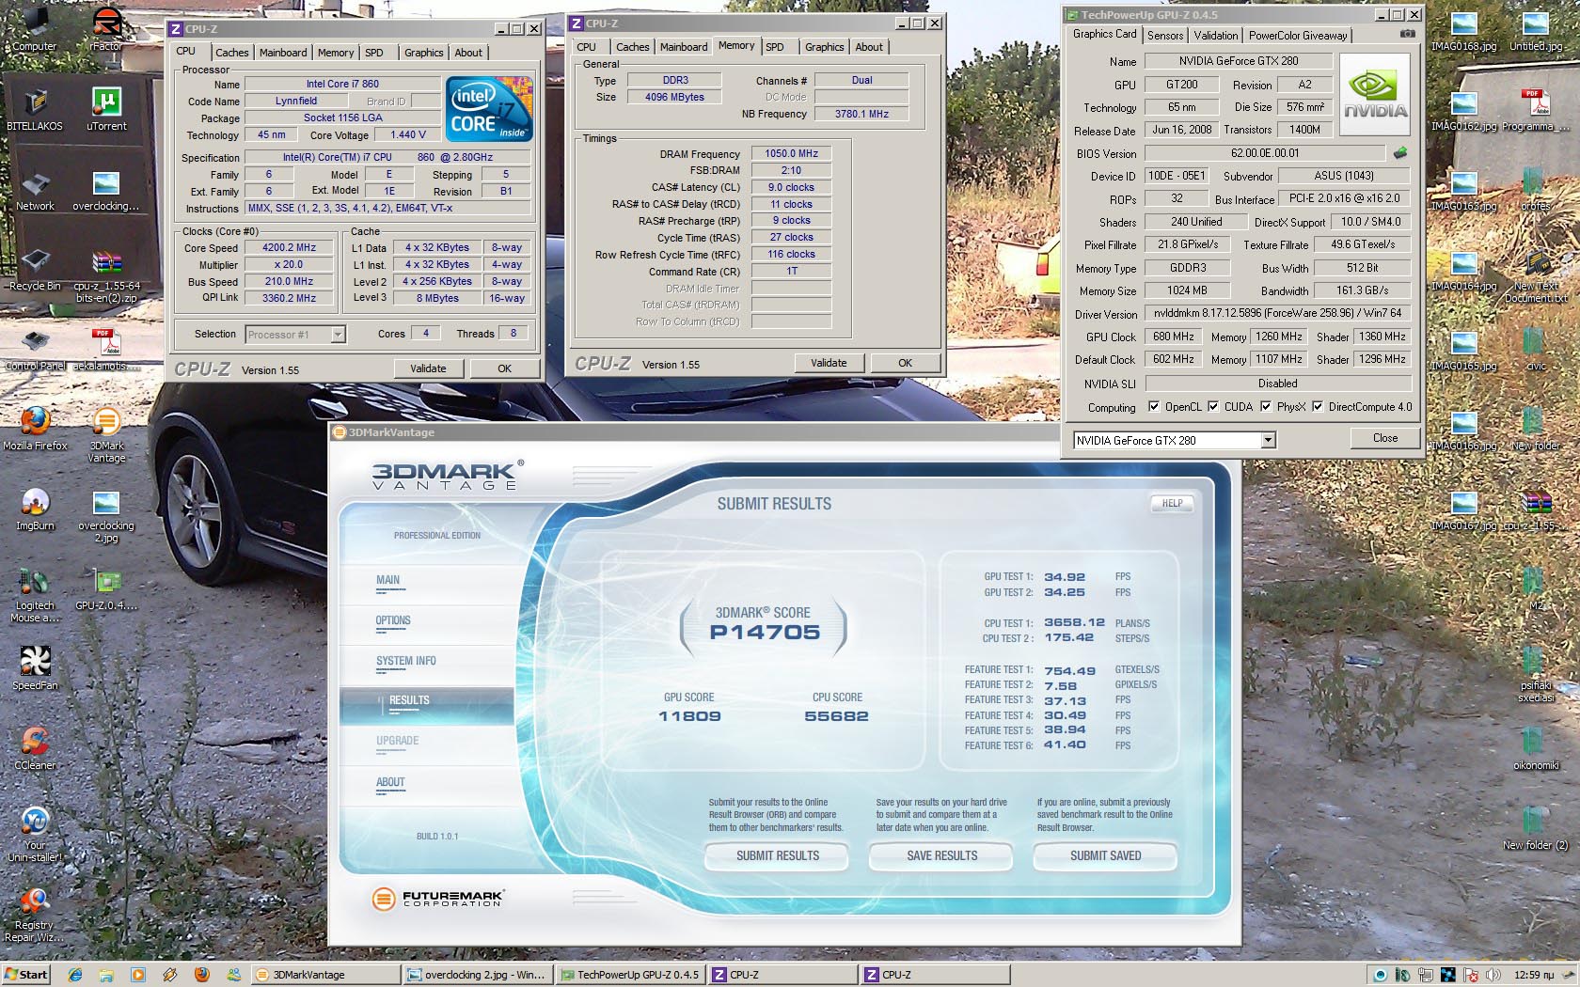Toggle the DirectCompute 4.0 checkbox
This screenshot has width=1580, height=987.
pyautogui.click(x=1318, y=406)
